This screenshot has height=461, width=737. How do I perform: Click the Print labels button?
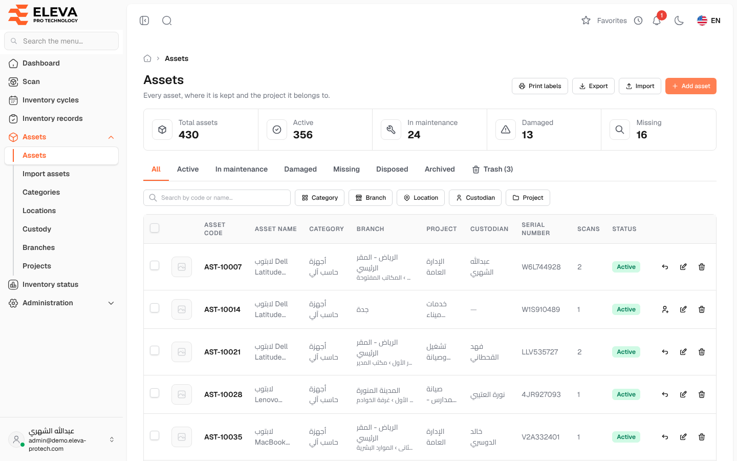tap(540, 86)
